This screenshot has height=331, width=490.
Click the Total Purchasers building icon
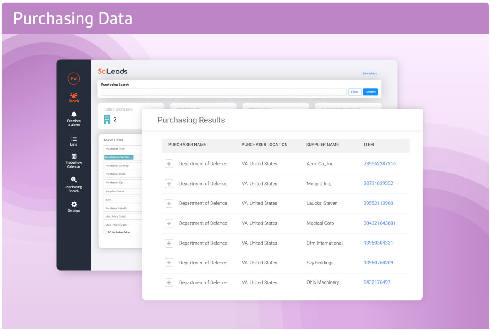[107, 119]
